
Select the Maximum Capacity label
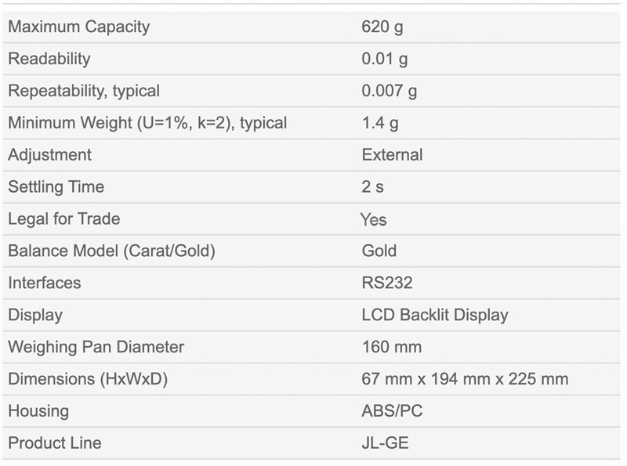pyautogui.click(x=79, y=27)
